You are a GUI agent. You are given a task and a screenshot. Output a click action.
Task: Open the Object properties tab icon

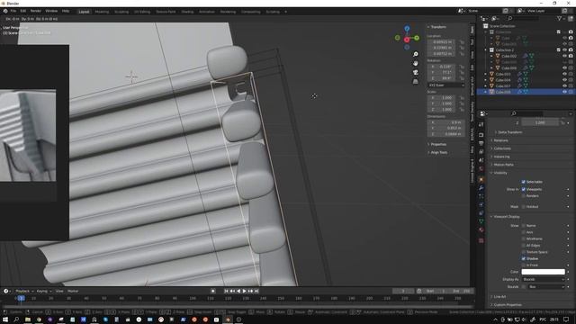coord(481,180)
